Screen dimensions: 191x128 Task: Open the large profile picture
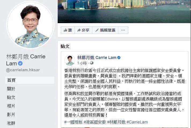pyautogui.click(x=30, y=25)
